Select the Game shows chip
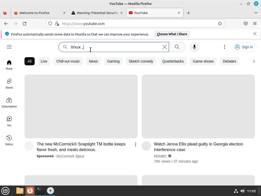 click(203, 61)
